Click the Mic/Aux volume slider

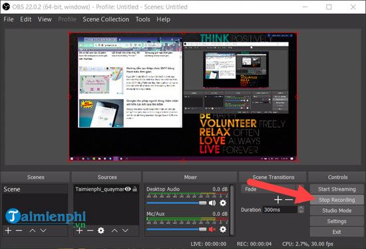click(x=176, y=230)
